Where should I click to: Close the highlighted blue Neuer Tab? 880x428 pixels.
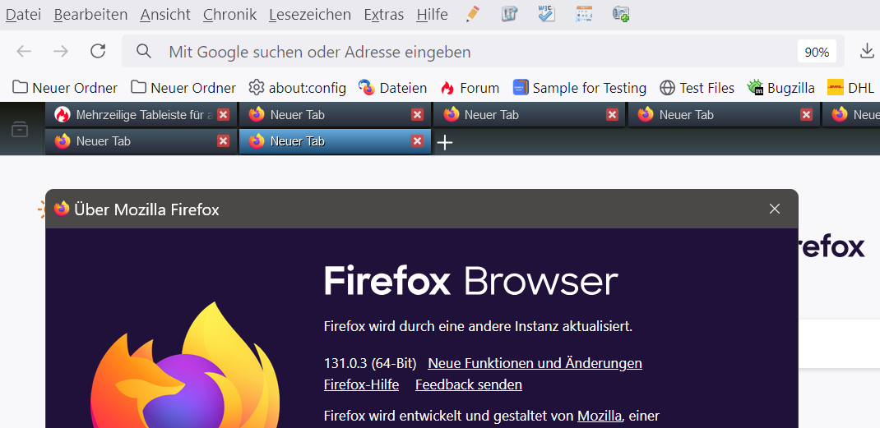click(417, 140)
